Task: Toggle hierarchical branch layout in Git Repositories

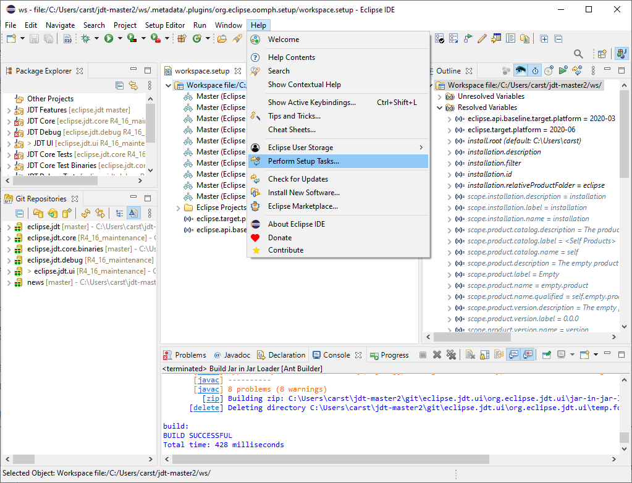Action: click(x=119, y=213)
